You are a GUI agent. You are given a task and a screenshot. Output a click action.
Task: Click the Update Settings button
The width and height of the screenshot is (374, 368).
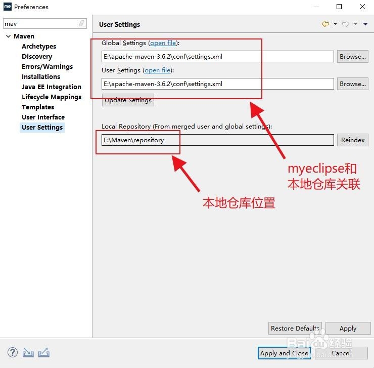[x=128, y=100]
